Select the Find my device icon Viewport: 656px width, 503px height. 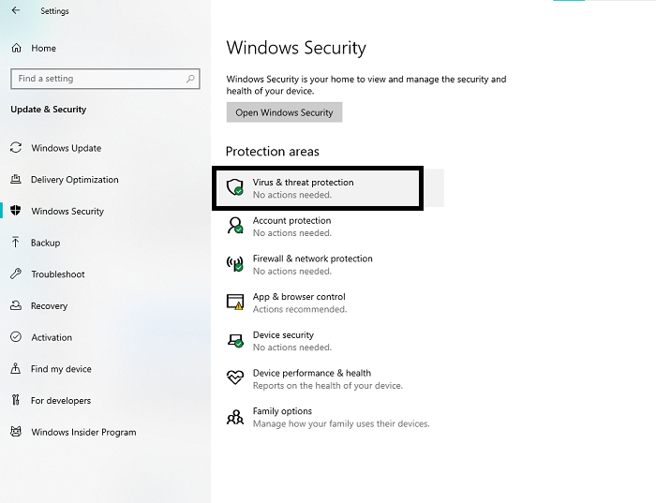point(16,369)
